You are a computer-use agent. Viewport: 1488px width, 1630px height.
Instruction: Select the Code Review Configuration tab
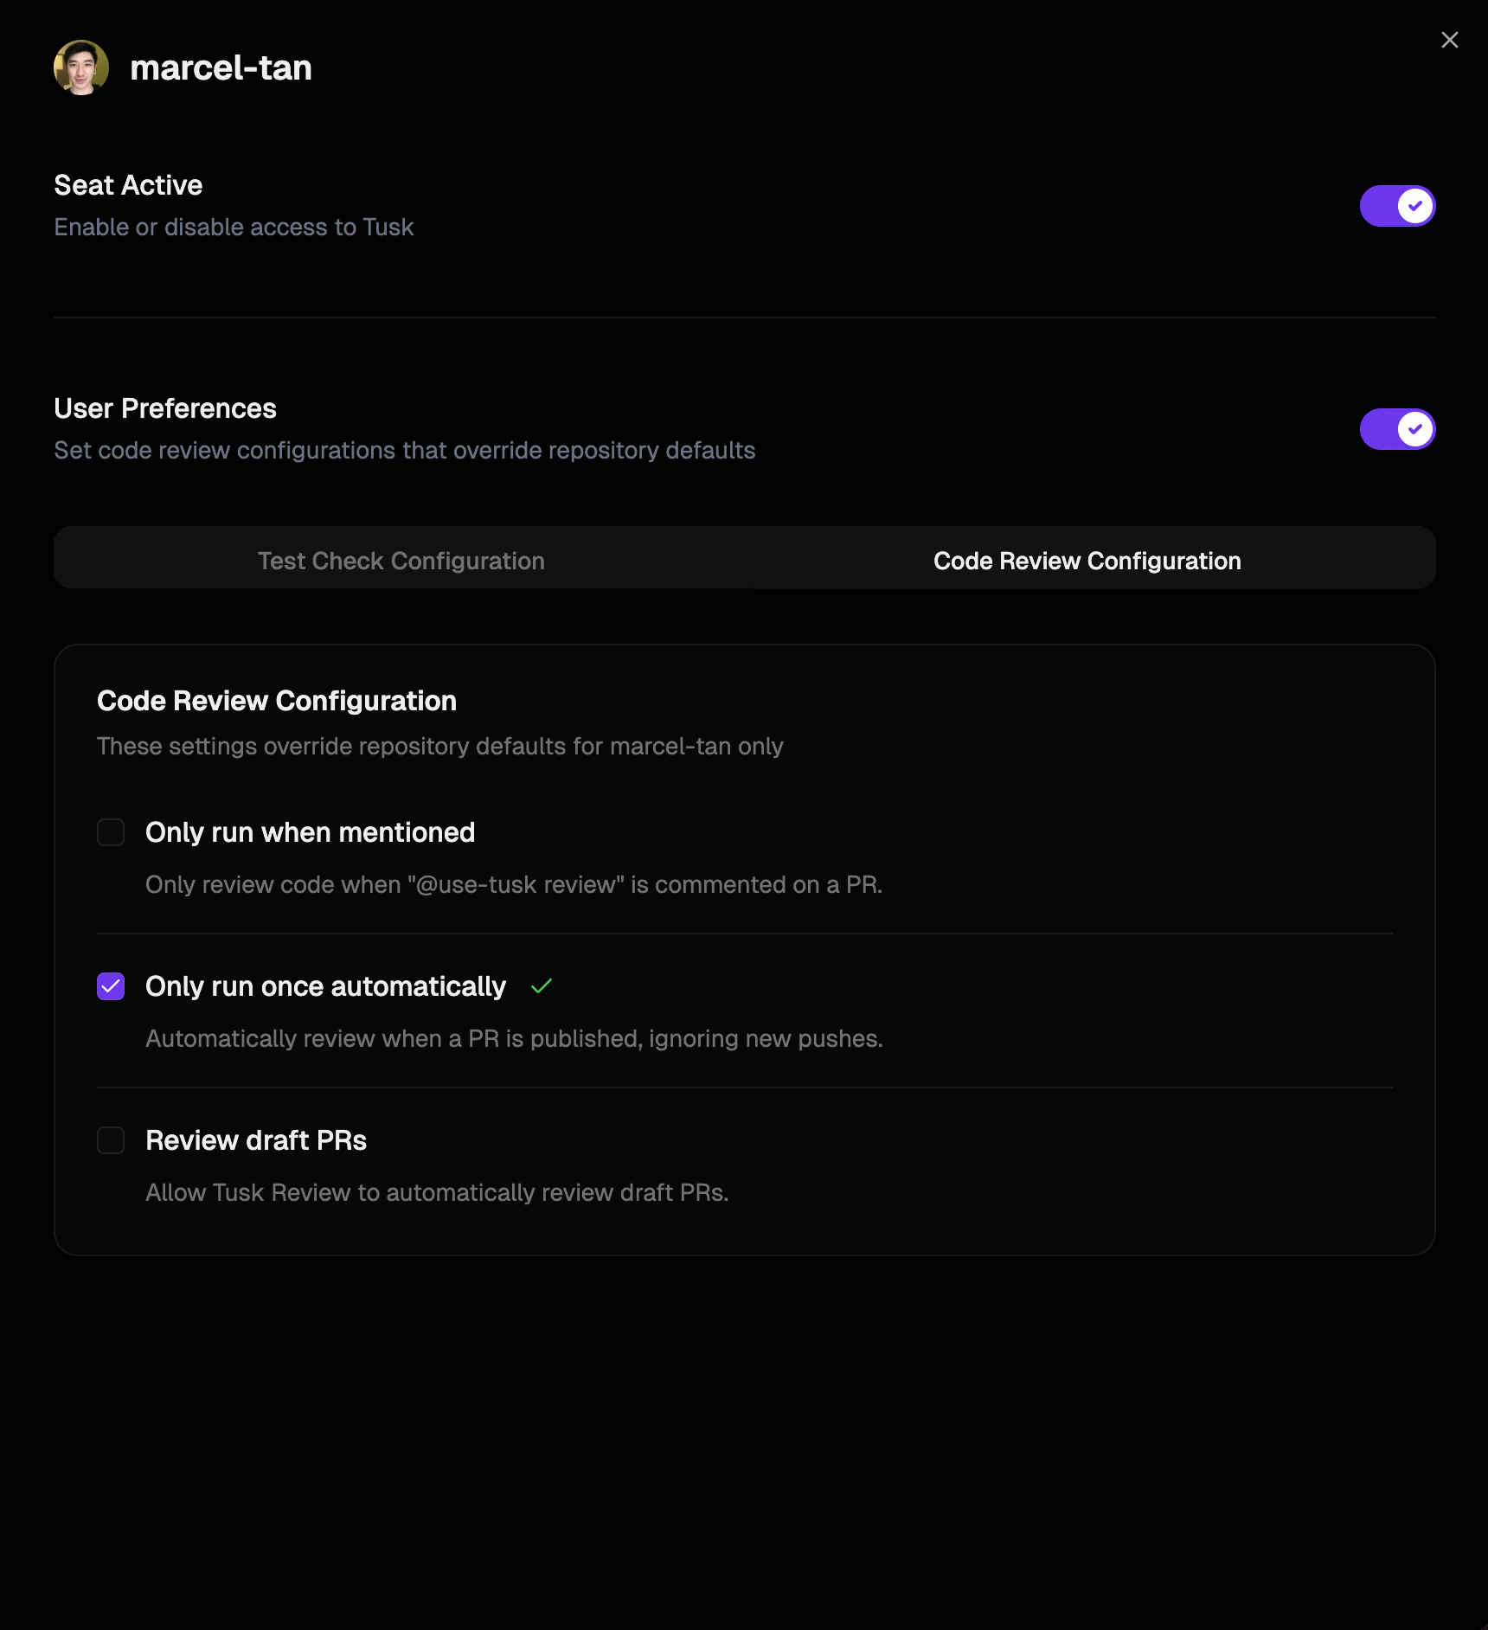coord(1087,559)
